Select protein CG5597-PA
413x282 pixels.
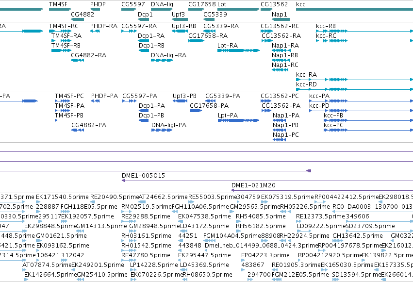click(129, 101)
